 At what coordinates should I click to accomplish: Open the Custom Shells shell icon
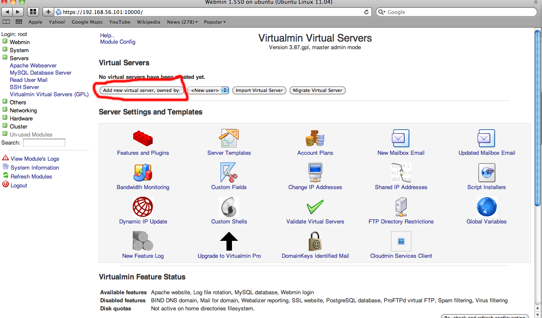[x=229, y=207]
